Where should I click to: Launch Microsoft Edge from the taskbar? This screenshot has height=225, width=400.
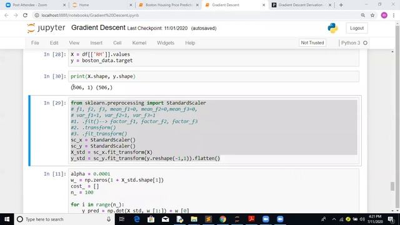[x=136, y=219]
